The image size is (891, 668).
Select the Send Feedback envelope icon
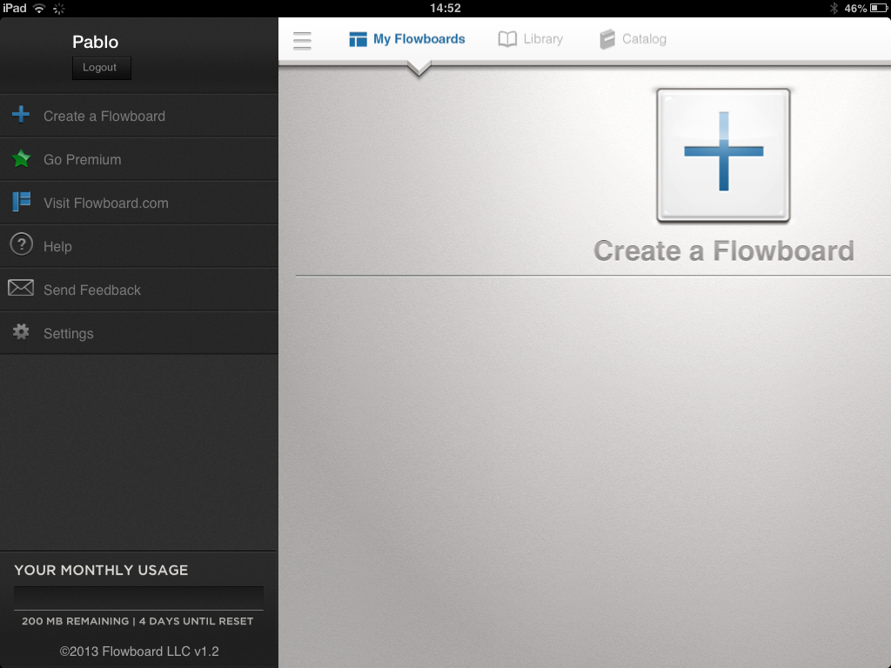[x=20, y=288]
